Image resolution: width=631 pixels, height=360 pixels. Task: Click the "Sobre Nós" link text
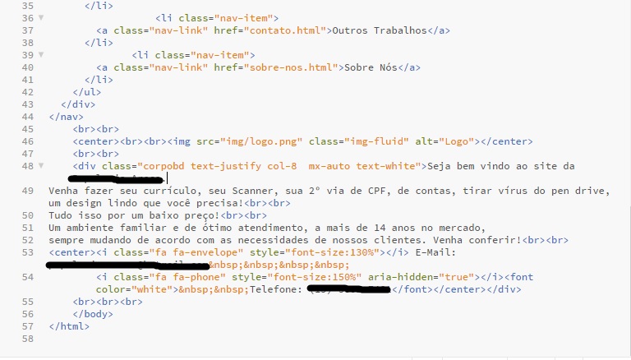coord(371,67)
